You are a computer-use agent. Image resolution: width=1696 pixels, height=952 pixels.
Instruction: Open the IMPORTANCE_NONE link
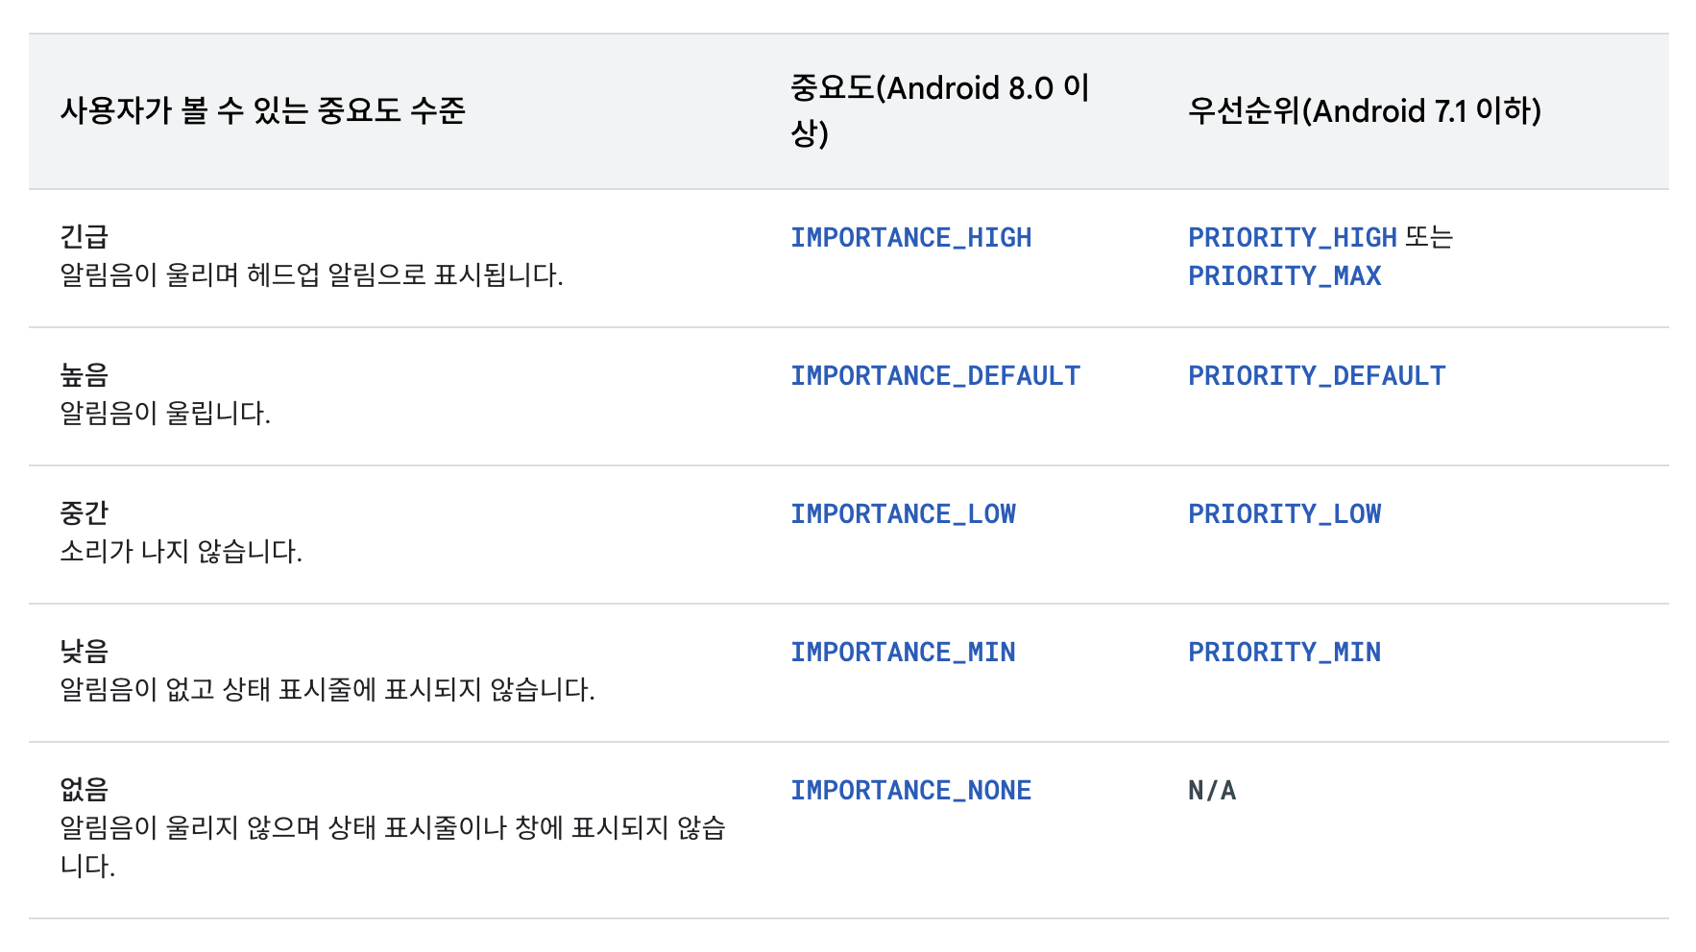pos(910,791)
